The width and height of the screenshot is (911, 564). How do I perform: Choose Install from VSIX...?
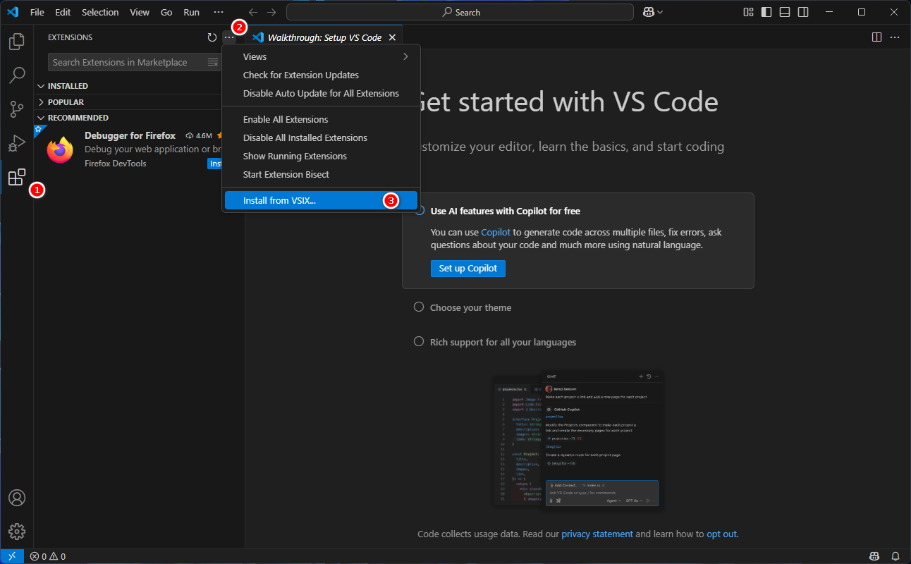click(x=321, y=200)
